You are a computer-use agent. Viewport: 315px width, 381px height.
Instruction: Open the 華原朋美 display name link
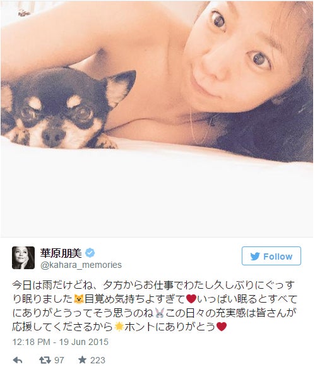click(x=61, y=253)
